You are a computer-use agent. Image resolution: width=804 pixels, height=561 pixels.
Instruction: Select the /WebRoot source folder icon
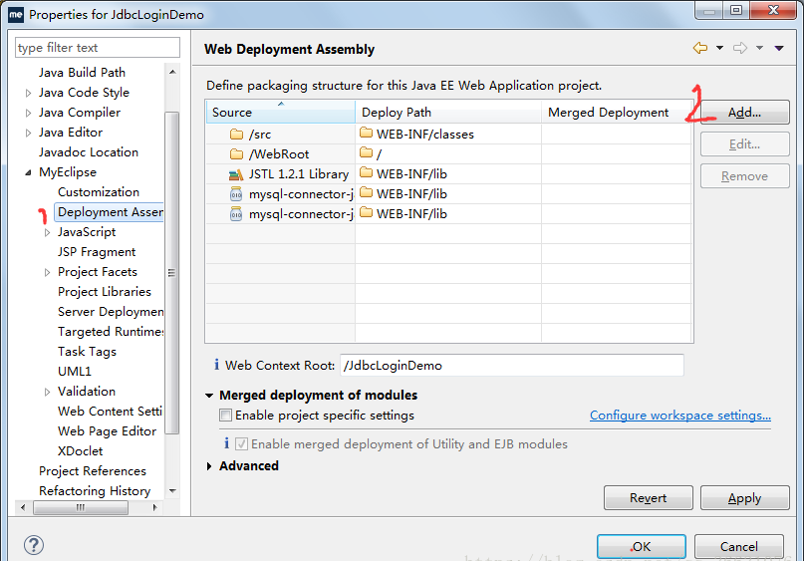[x=236, y=154]
